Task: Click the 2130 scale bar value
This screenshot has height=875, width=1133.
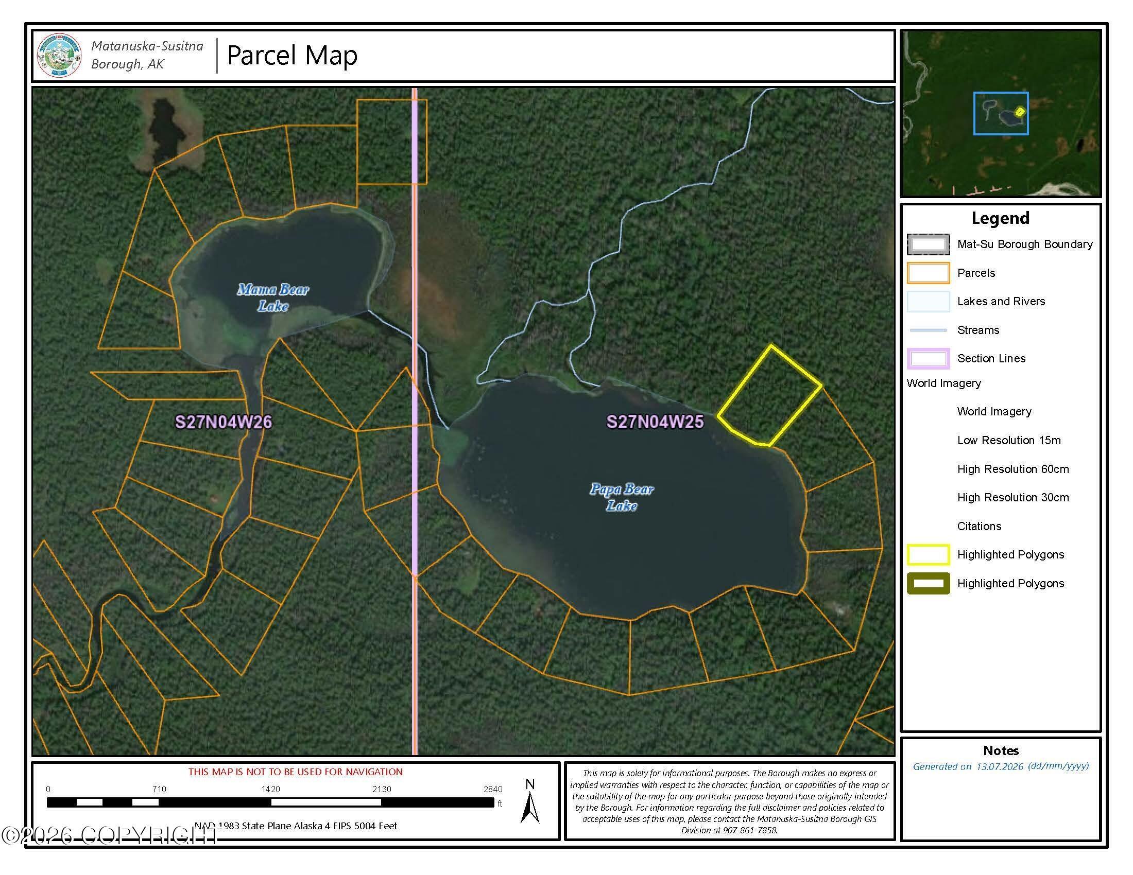Action: click(x=382, y=790)
